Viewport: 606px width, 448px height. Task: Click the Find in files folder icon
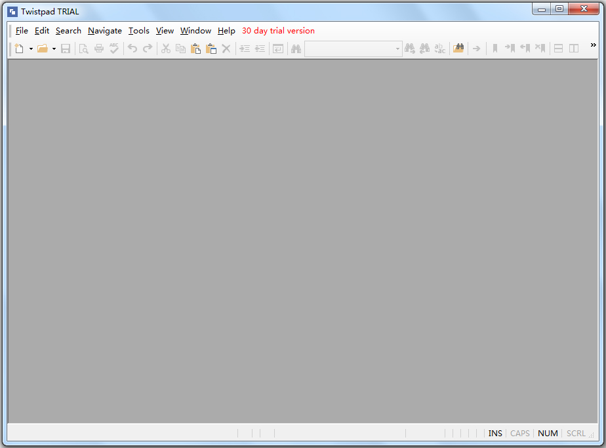click(x=458, y=49)
